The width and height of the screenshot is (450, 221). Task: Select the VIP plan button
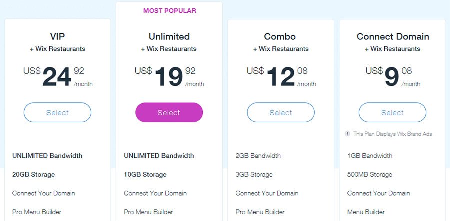(57, 112)
